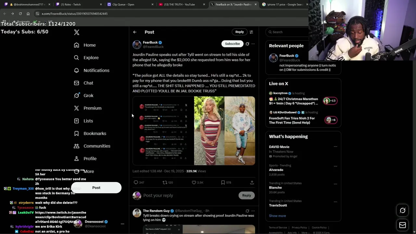Click the Subscribe button on FearBuck post
The width and height of the screenshot is (416, 234).
coord(232,44)
